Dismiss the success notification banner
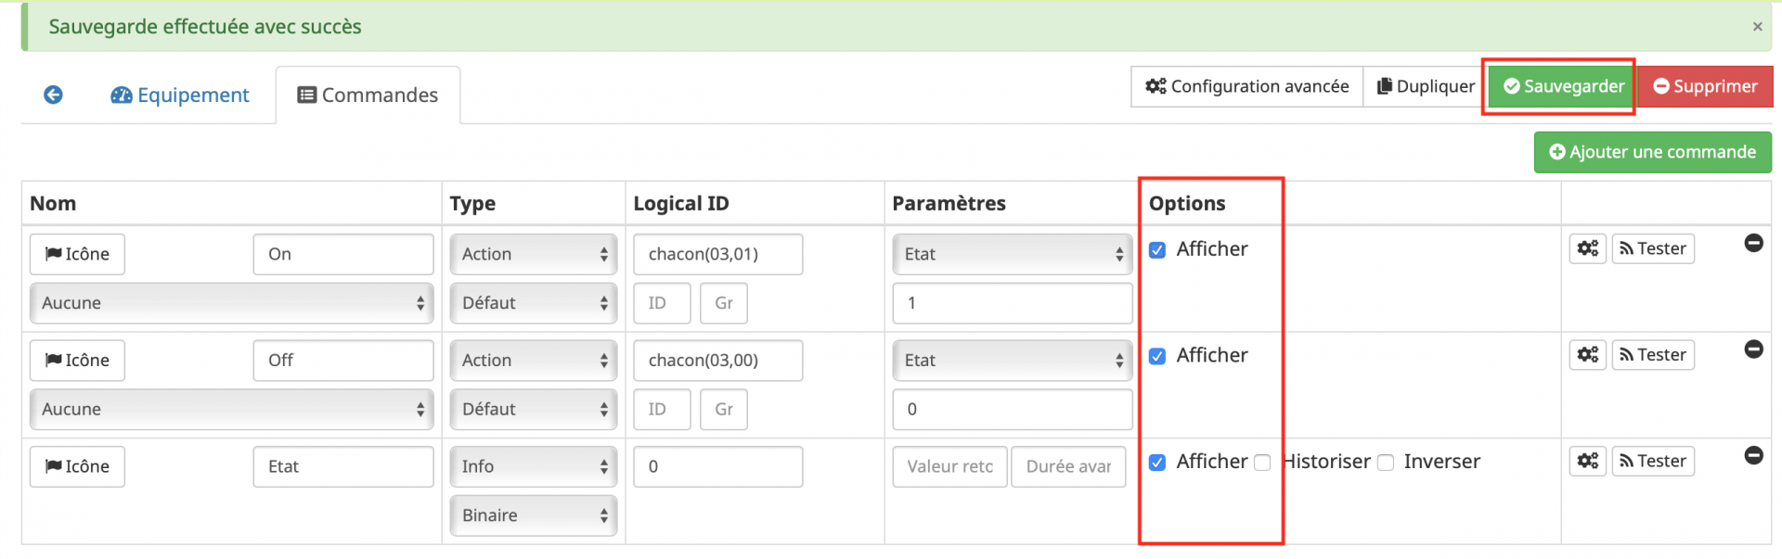This screenshot has height=559, width=1782. (x=1757, y=27)
